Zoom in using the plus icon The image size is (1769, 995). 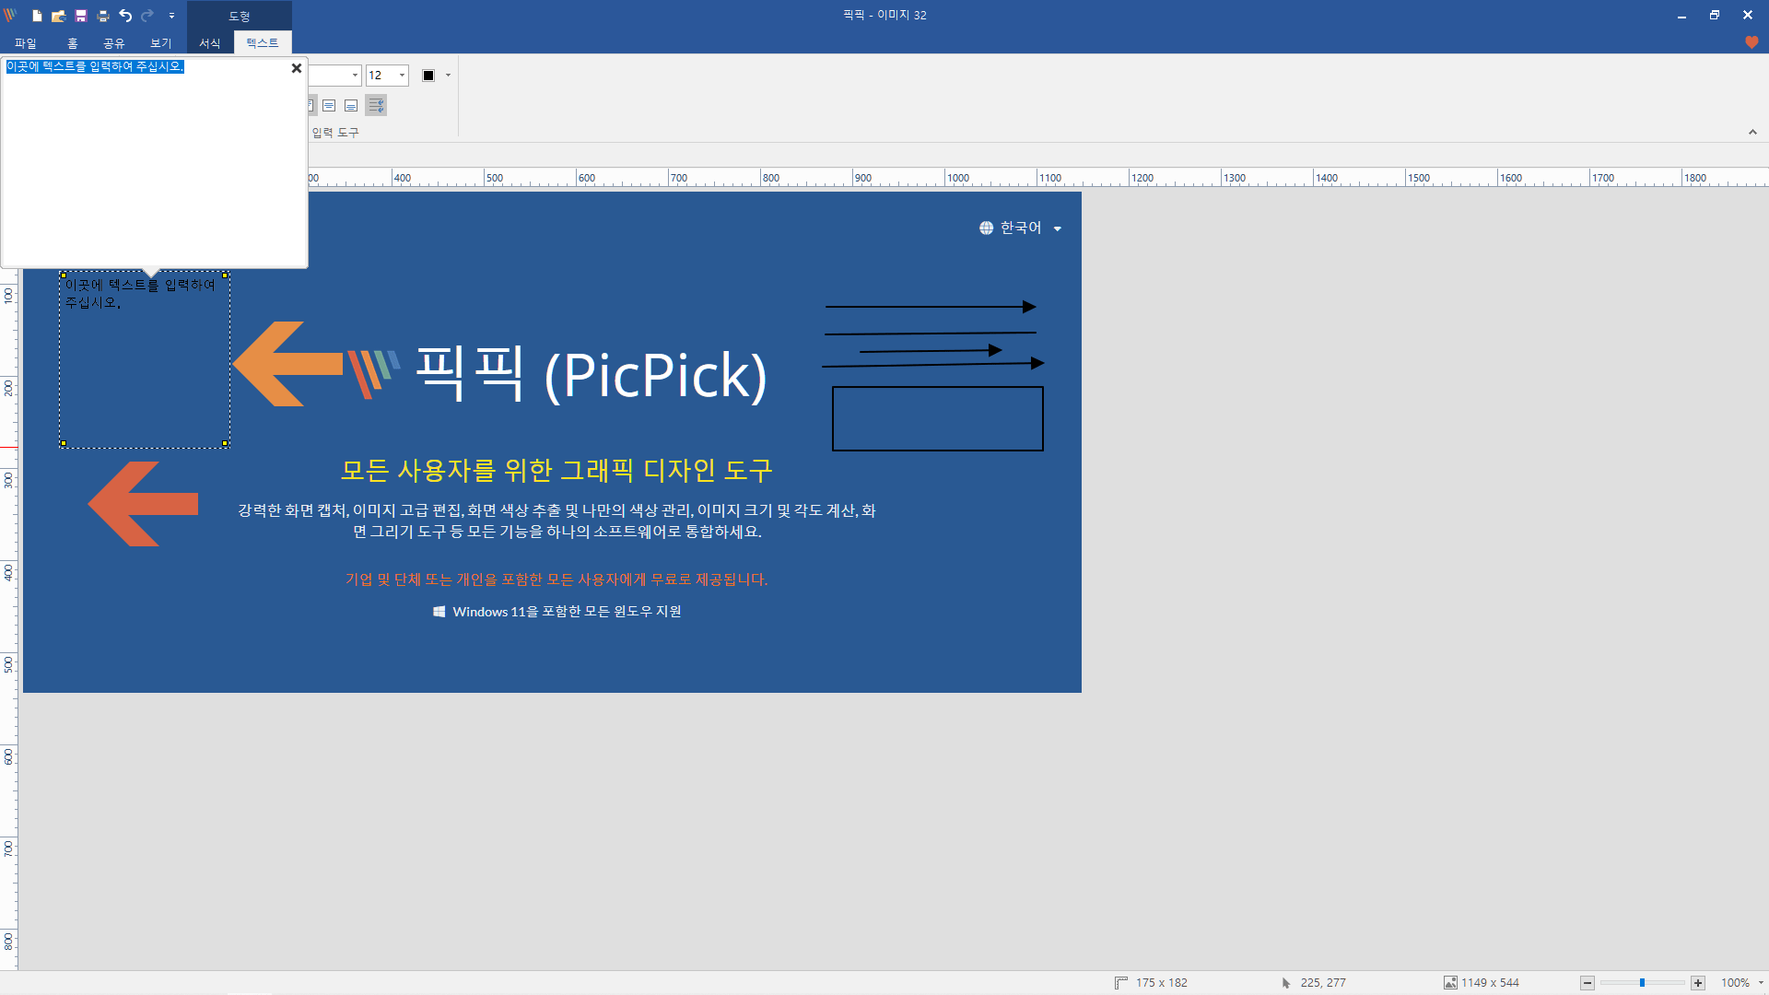(1697, 983)
